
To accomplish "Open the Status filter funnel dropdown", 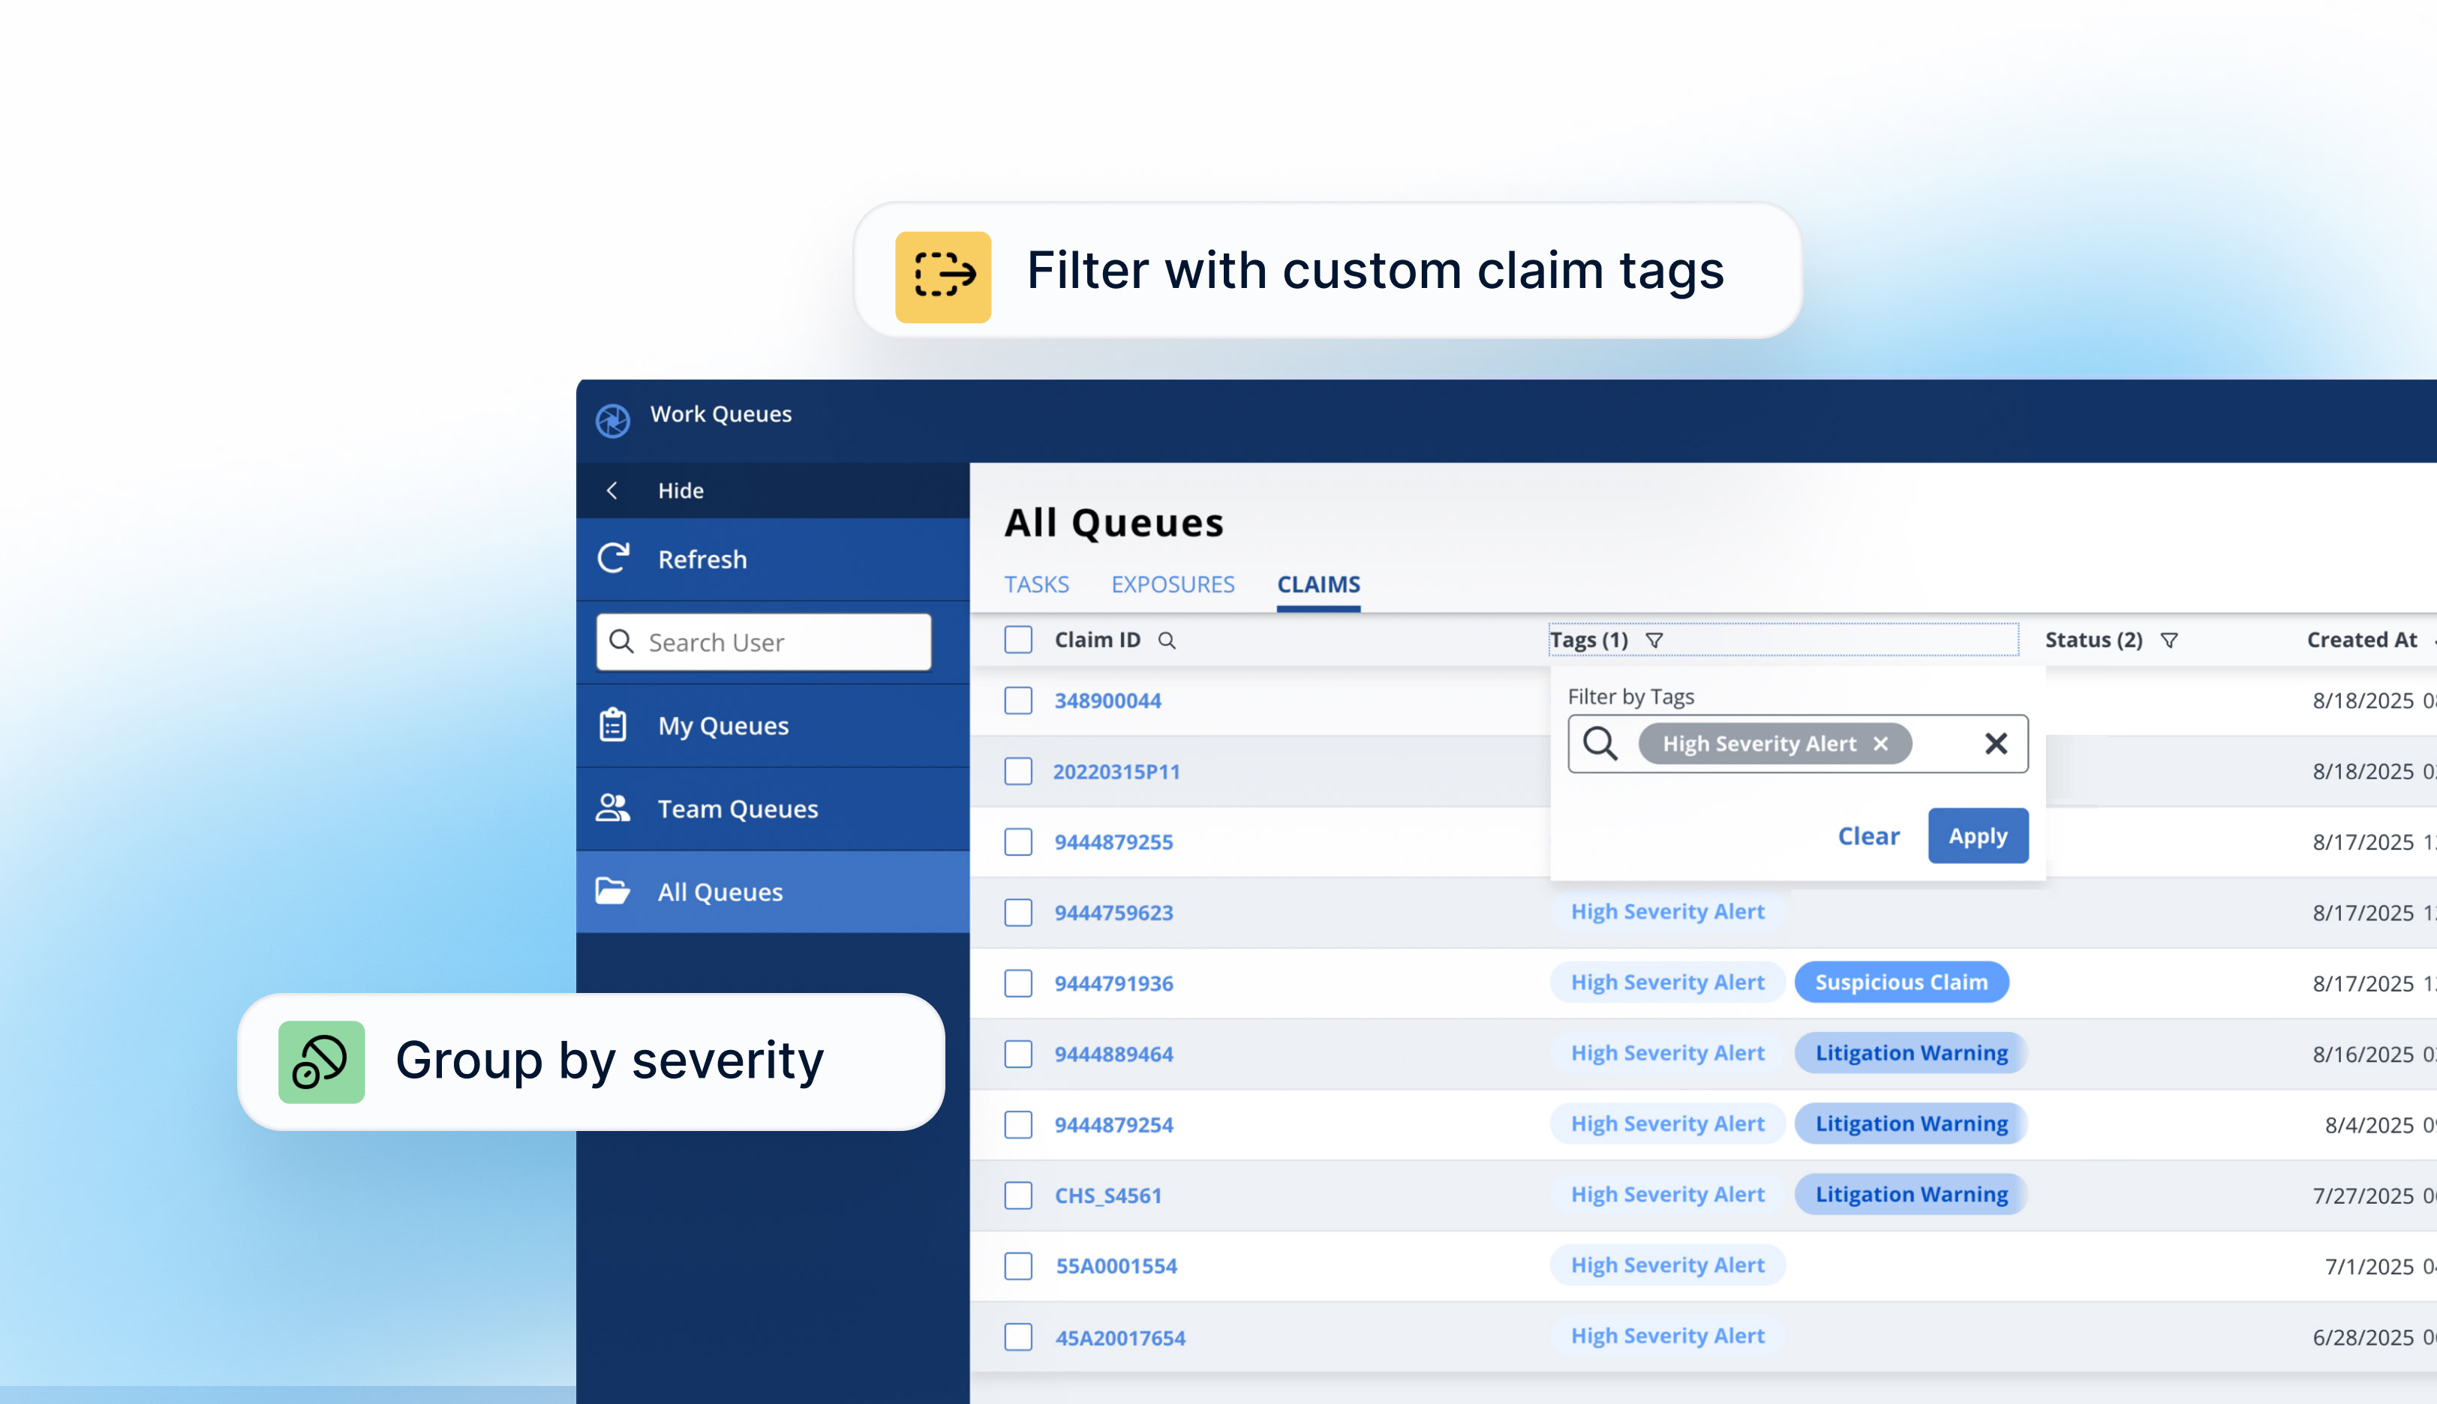I will (x=2169, y=640).
